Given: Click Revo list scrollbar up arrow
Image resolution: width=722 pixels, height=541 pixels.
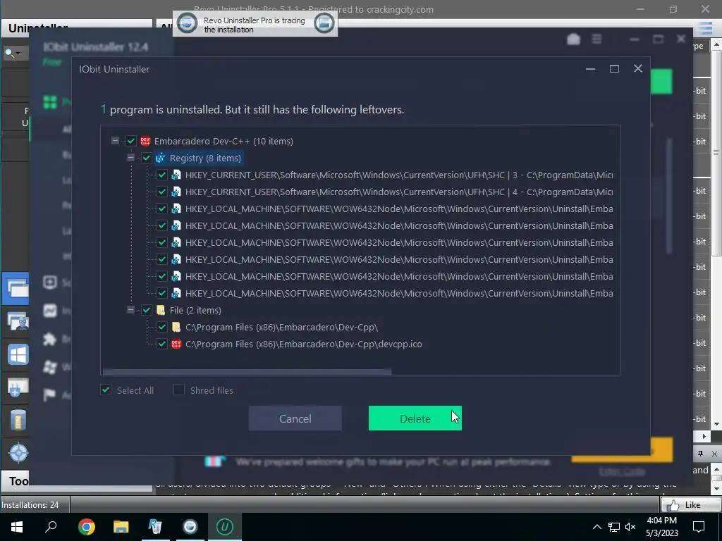Looking at the screenshot, I should click(716, 44).
